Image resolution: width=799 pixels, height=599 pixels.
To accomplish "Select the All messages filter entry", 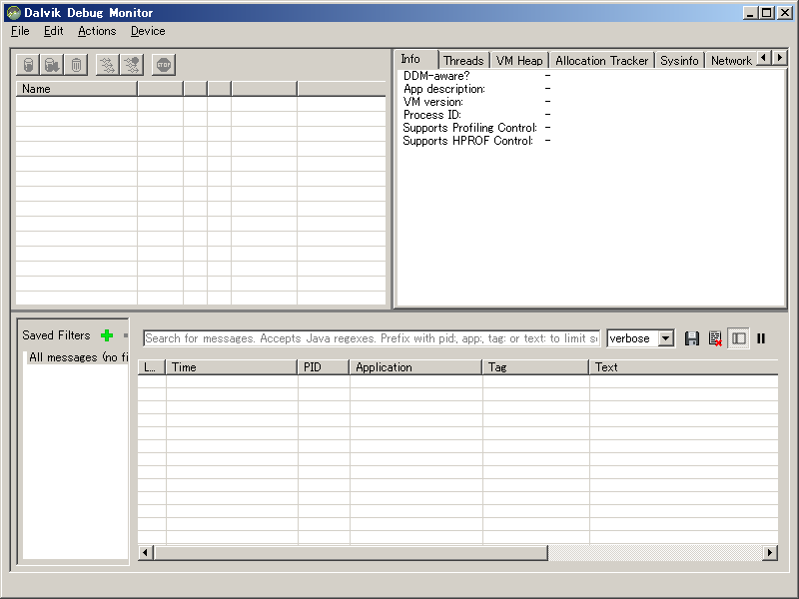I will pos(78,357).
